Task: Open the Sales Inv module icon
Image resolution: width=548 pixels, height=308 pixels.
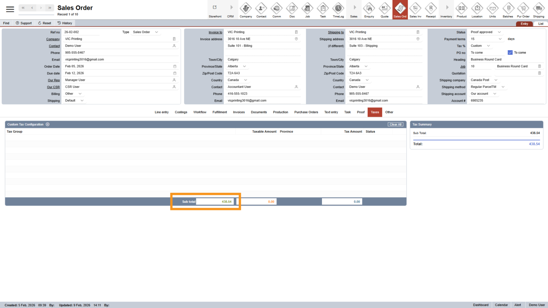Action: tap(415, 9)
